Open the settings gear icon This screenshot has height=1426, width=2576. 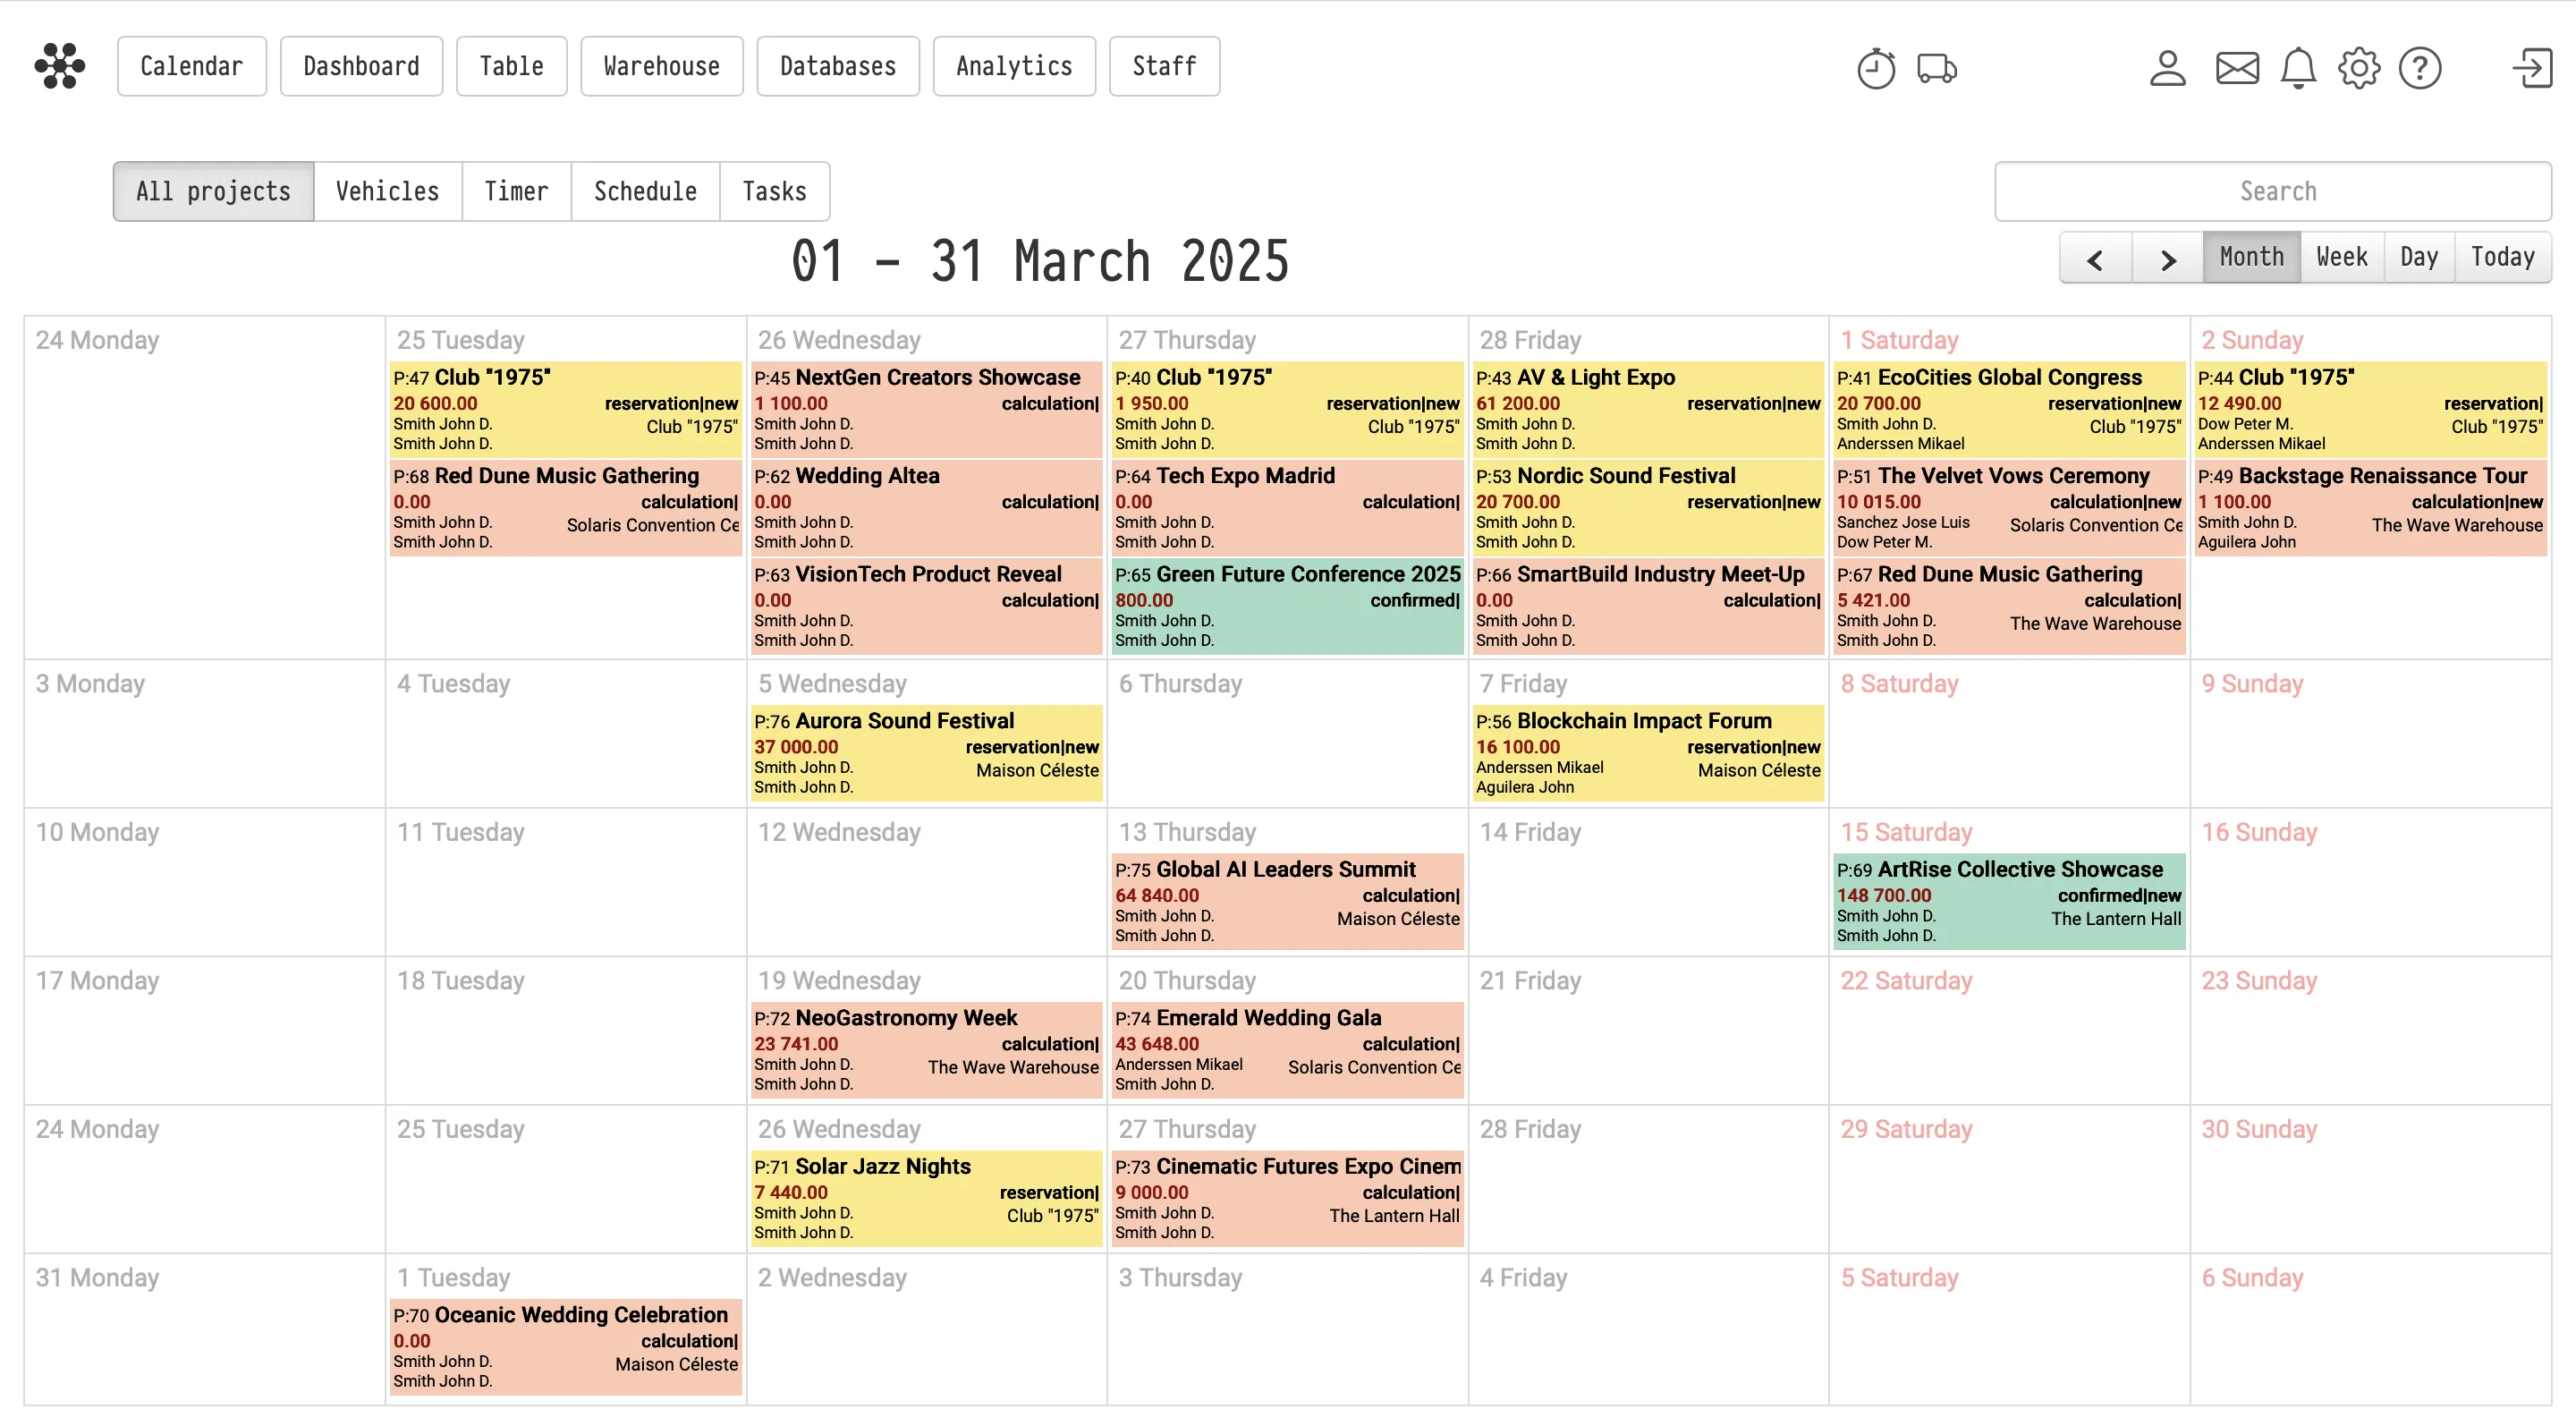click(x=2359, y=68)
